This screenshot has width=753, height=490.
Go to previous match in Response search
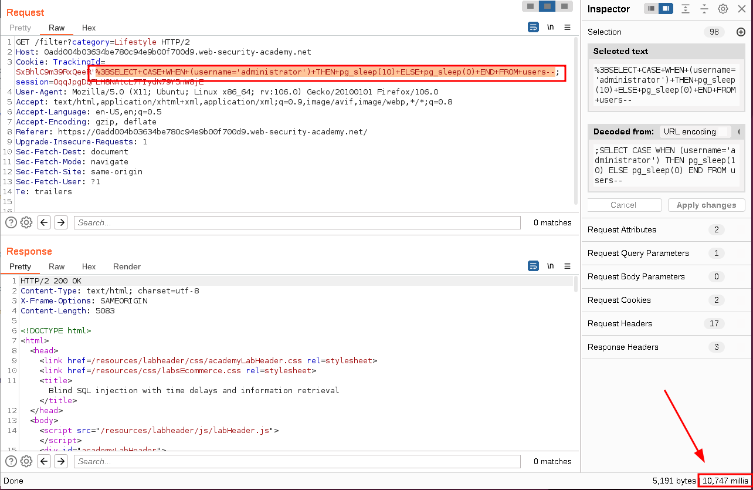point(44,461)
